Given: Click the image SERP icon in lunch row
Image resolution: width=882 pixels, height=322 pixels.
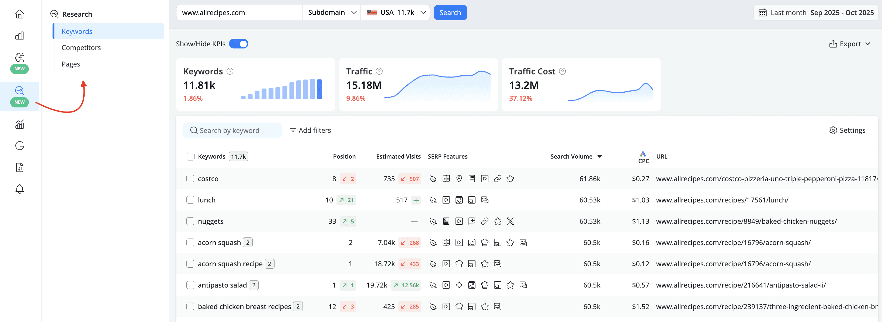Looking at the screenshot, I should [x=459, y=200].
